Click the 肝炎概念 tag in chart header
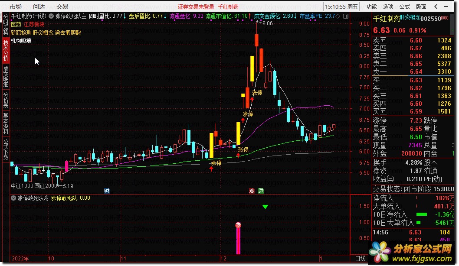The width and height of the screenshot is (459, 266). pos(43,33)
